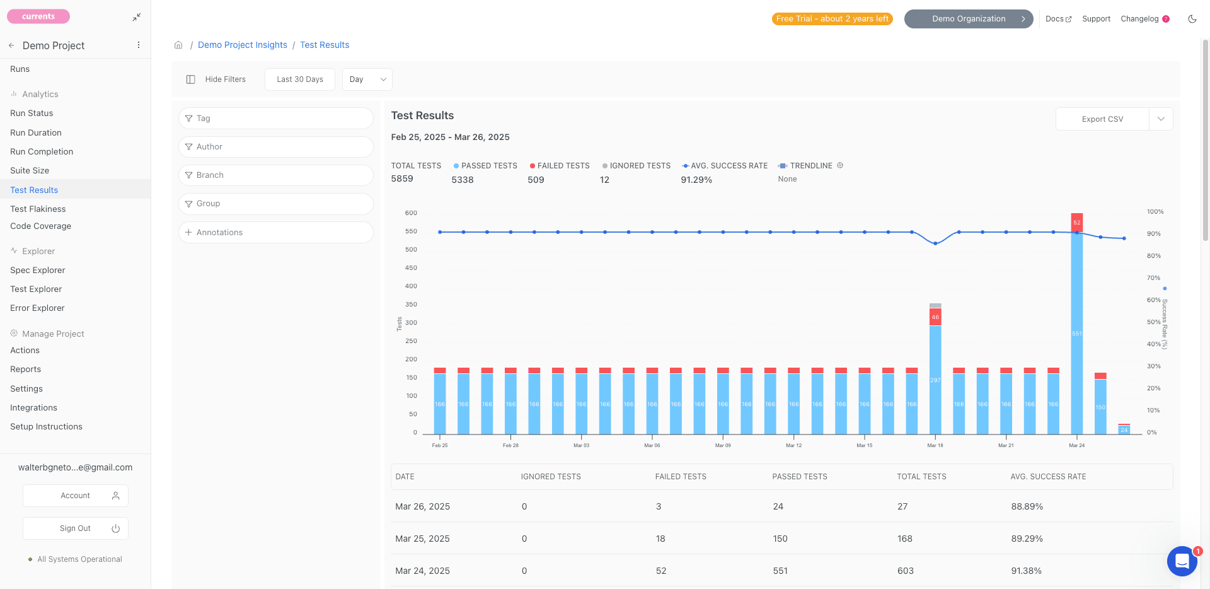This screenshot has width=1210, height=589.
Task: Click the user icon in the Account button
Action: 116,496
